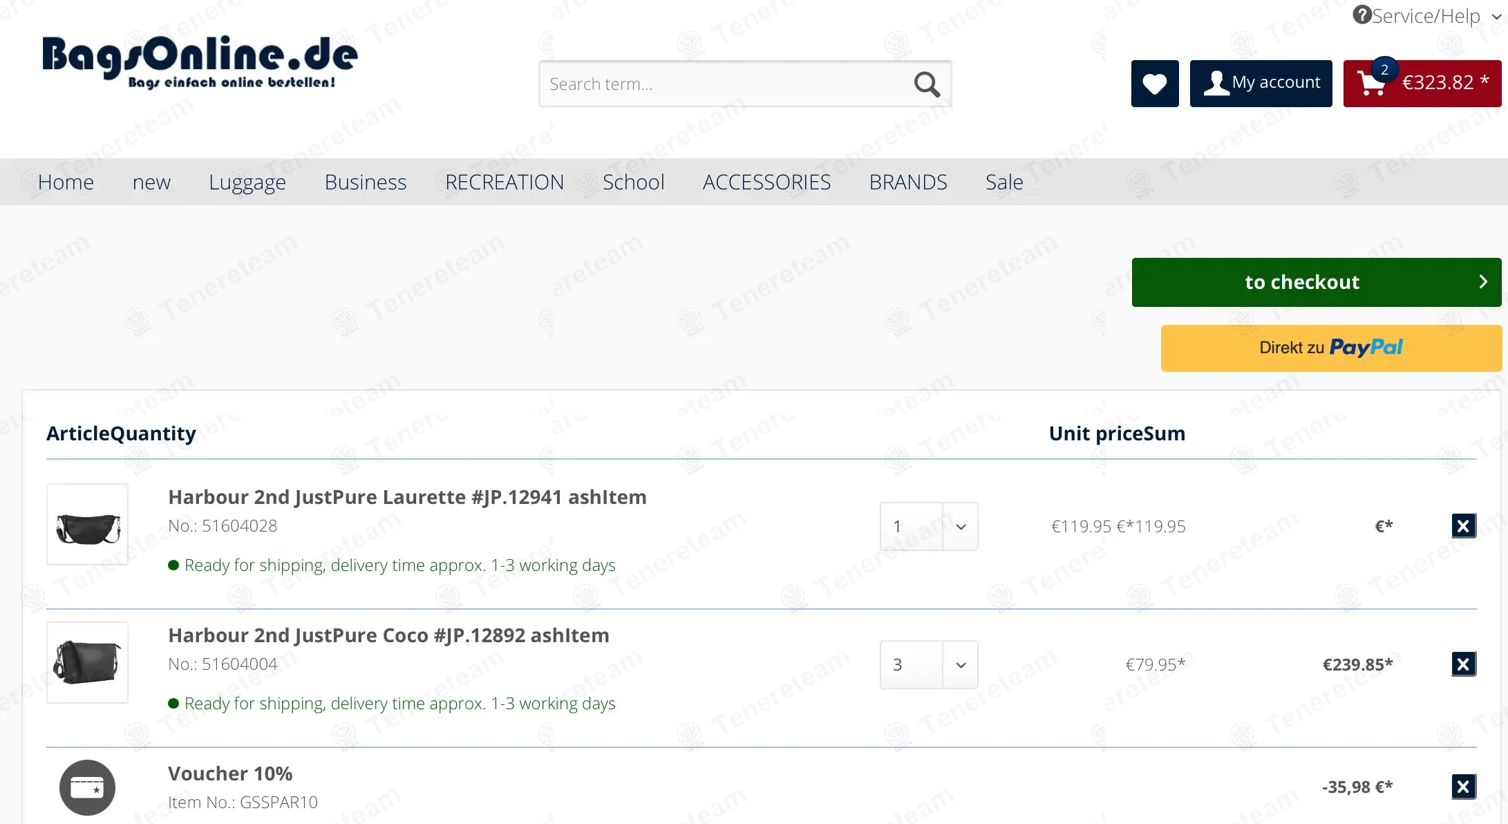Pay with Direkt zu PayPal button

(x=1331, y=348)
